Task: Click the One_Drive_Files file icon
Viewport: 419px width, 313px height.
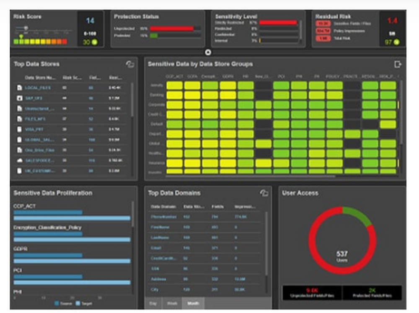Action: click(20, 150)
